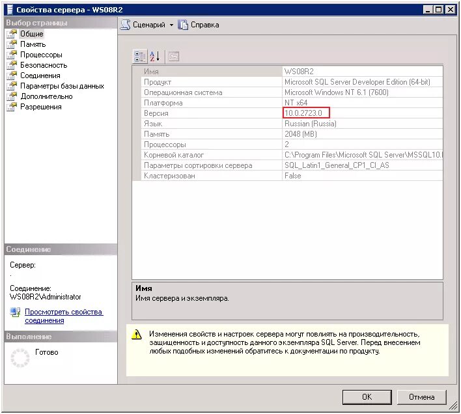The height and width of the screenshot is (414, 461).
Task: Open the Процессоры page
Action: pyautogui.click(x=41, y=55)
